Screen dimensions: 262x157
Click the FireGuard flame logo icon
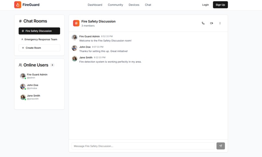click(x=18, y=5)
